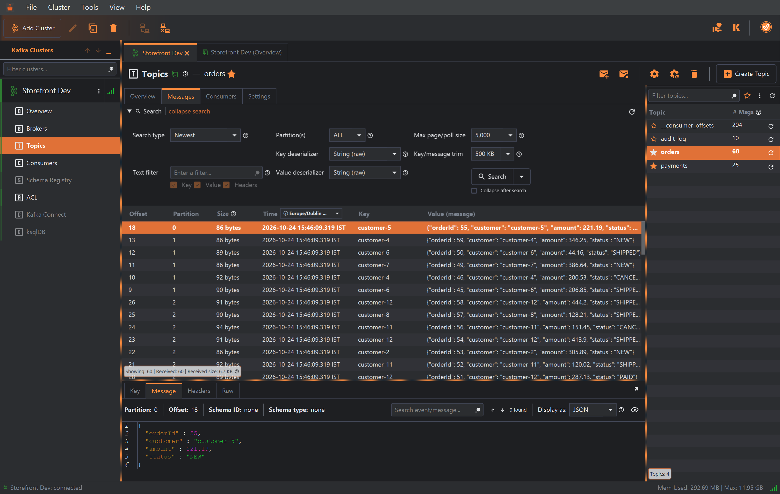The width and height of the screenshot is (780, 494).
Task: Open the Europe/Dublin timezone dropdown
Action: point(311,213)
